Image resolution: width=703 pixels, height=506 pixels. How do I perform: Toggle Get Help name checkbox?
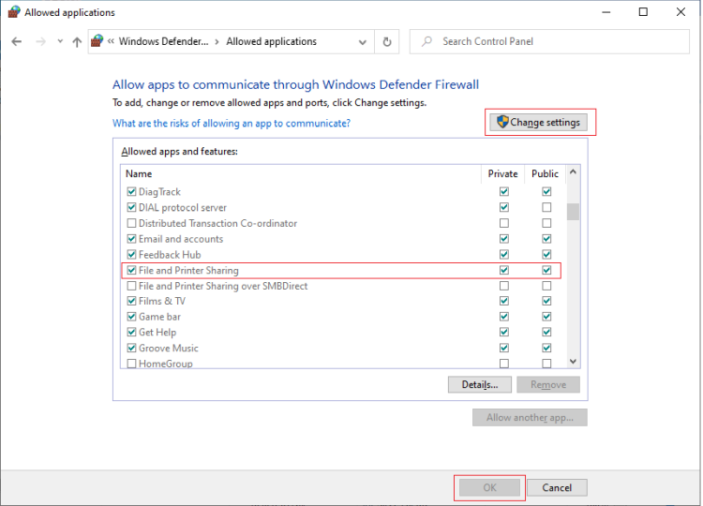tap(131, 332)
